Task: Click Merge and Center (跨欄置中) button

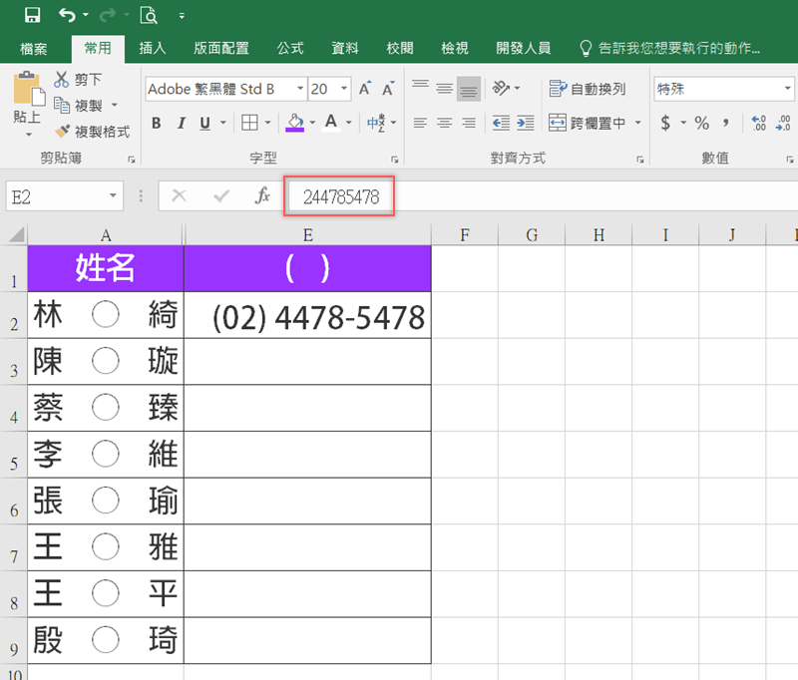Action: [588, 124]
